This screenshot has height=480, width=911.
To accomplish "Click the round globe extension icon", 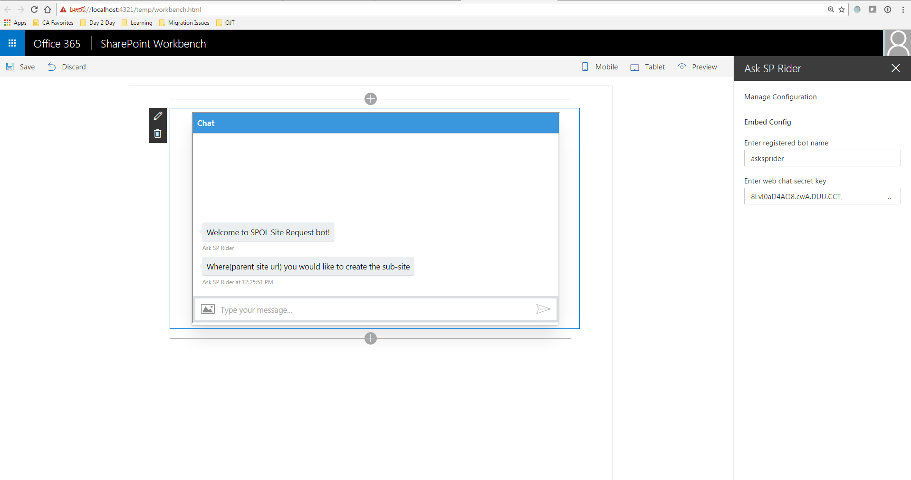I will [x=857, y=10].
